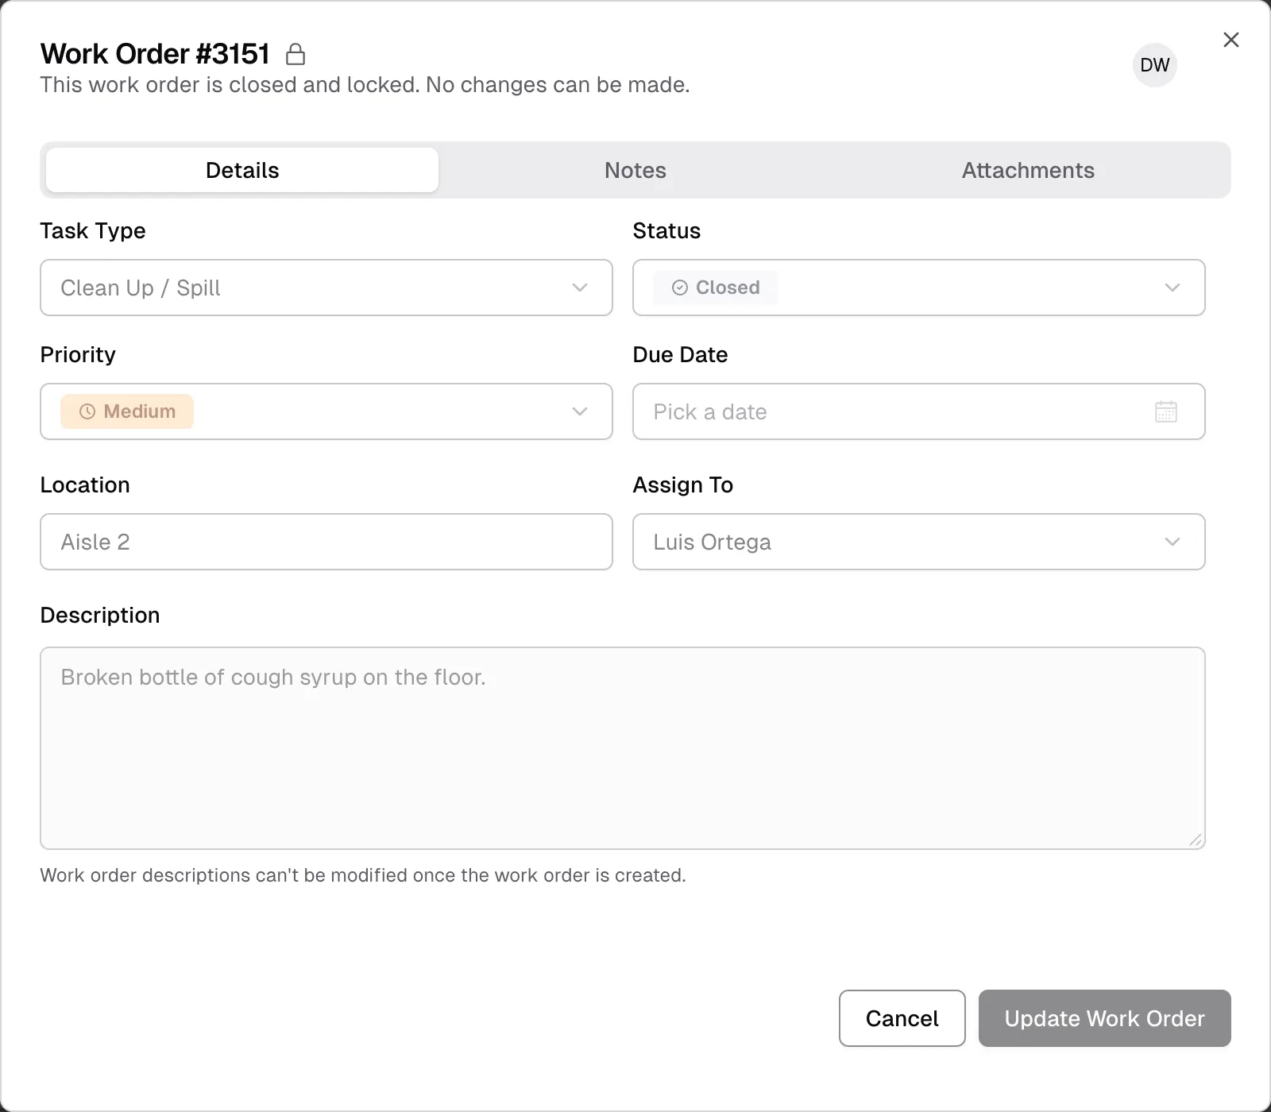1271x1112 pixels.
Task: Close the work order dialog with the X
Action: tap(1231, 40)
